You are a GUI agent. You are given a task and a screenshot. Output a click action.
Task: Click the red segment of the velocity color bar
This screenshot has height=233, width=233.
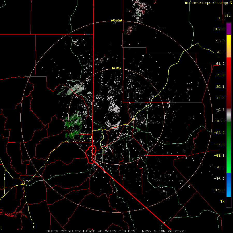pos(229,83)
